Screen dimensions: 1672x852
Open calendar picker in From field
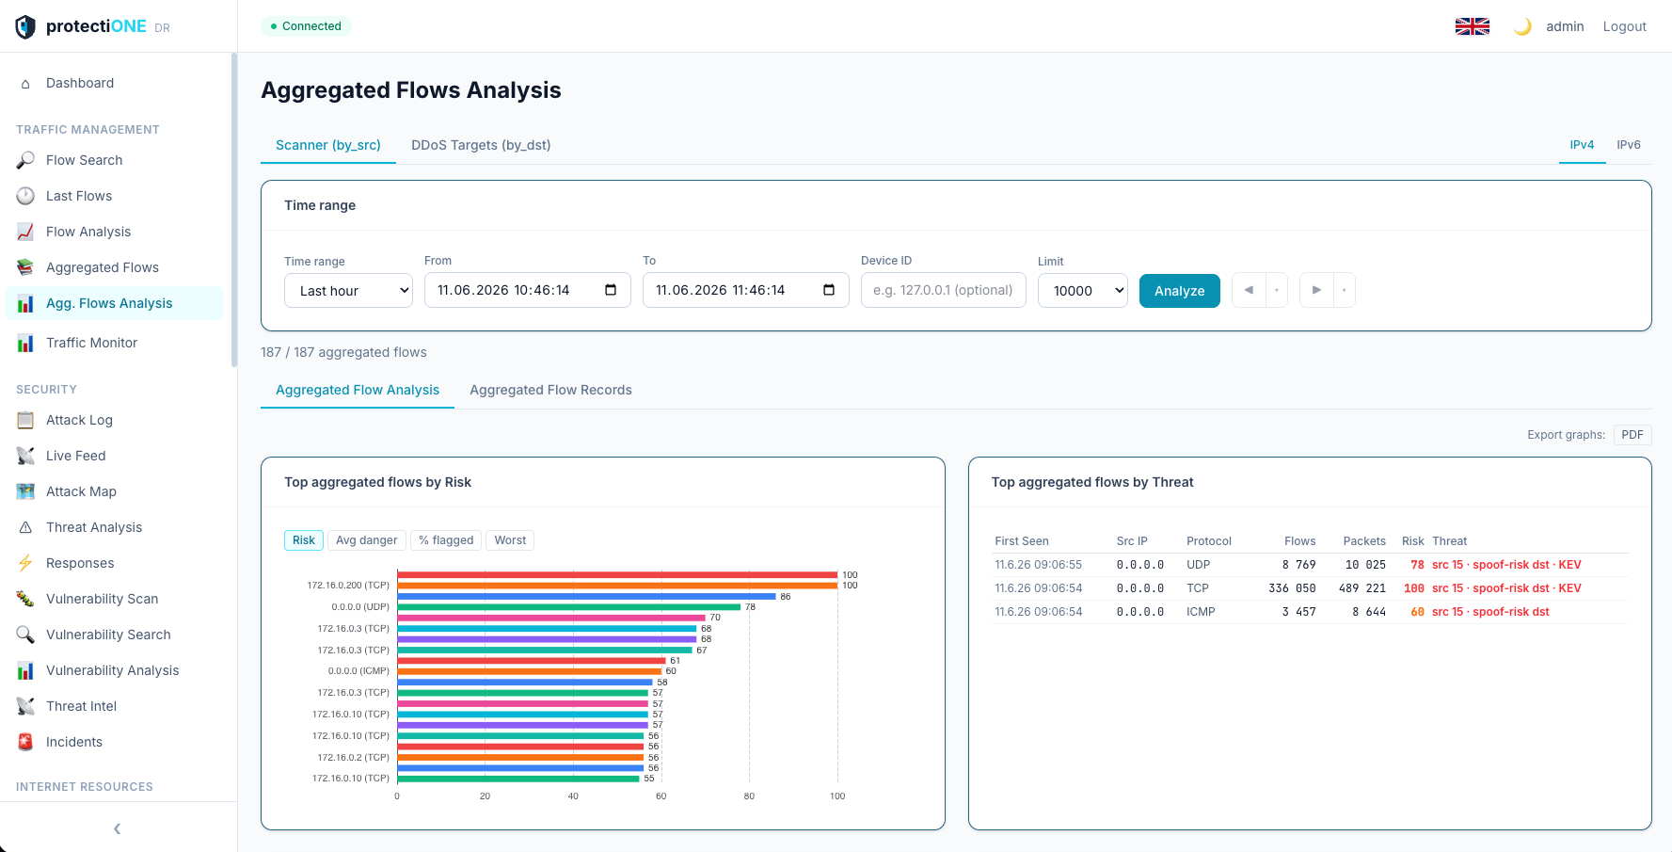pos(611,290)
